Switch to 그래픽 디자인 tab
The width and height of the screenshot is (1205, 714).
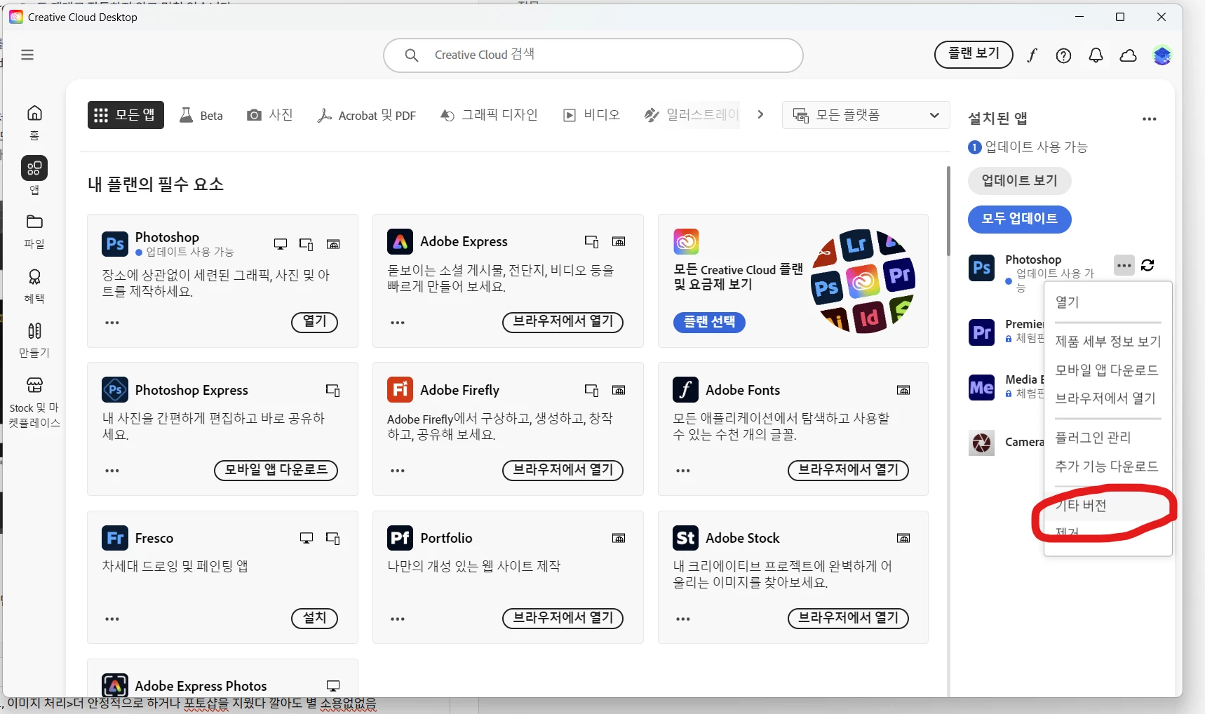pyautogui.click(x=489, y=115)
